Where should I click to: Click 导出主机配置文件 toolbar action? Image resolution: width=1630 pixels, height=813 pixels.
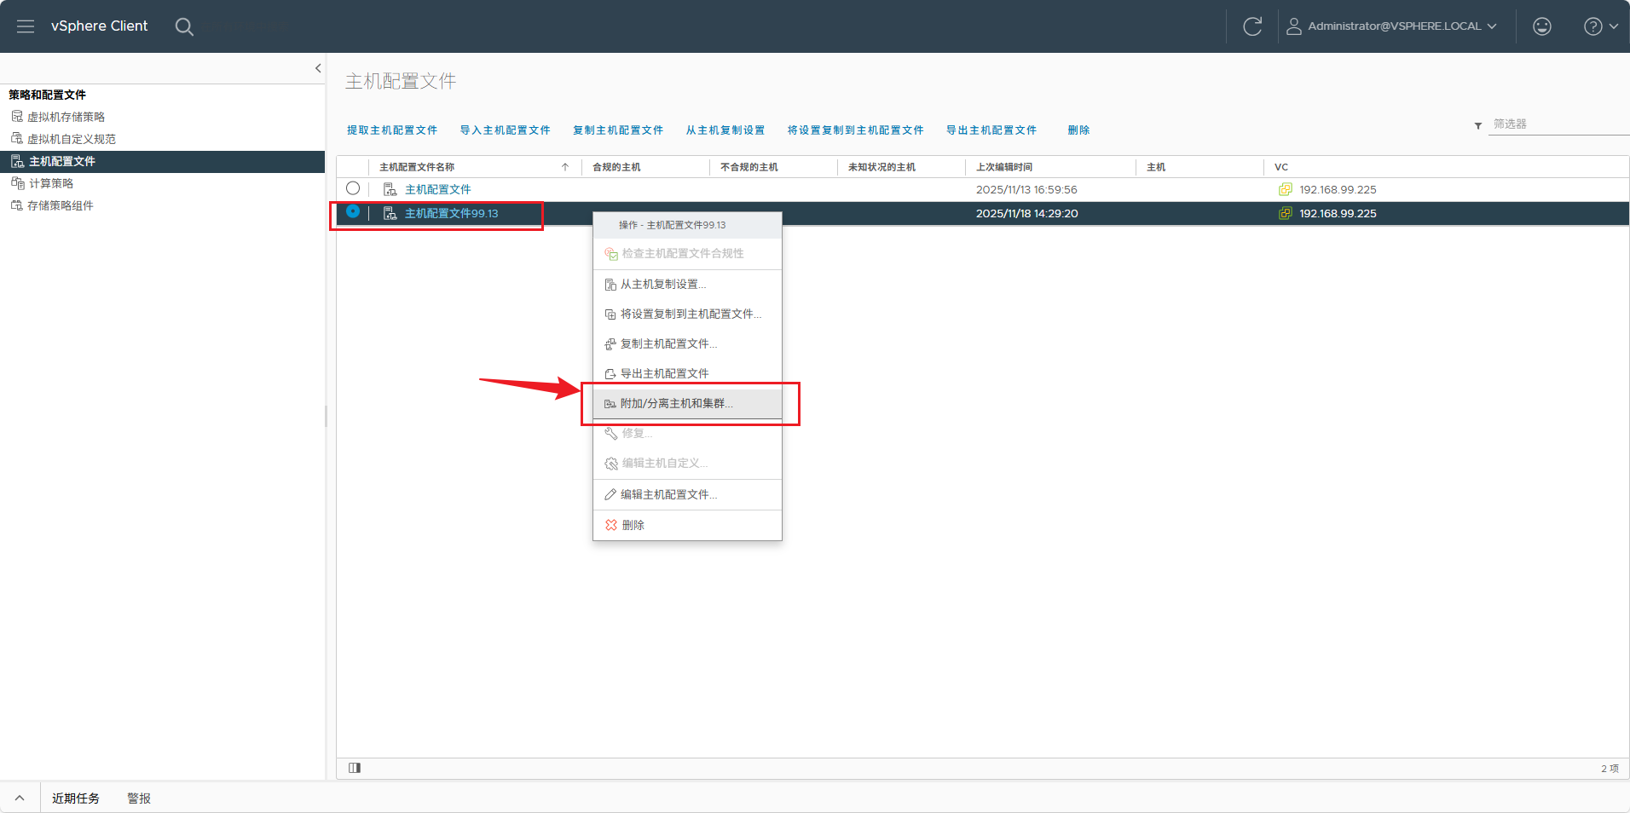991,130
